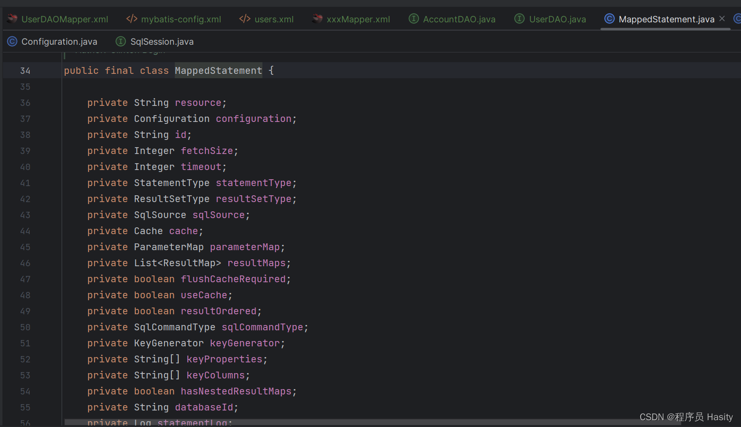Image resolution: width=741 pixels, height=427 pixels.
Task: Click the resultMaps field name
Action: [257, 263]
